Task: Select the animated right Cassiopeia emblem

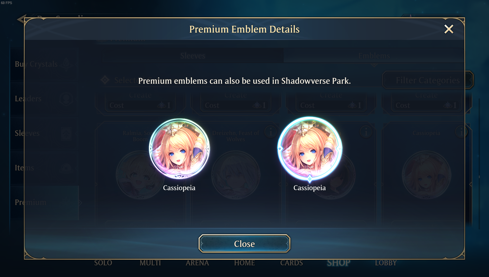Action: (x=310, y=149)
